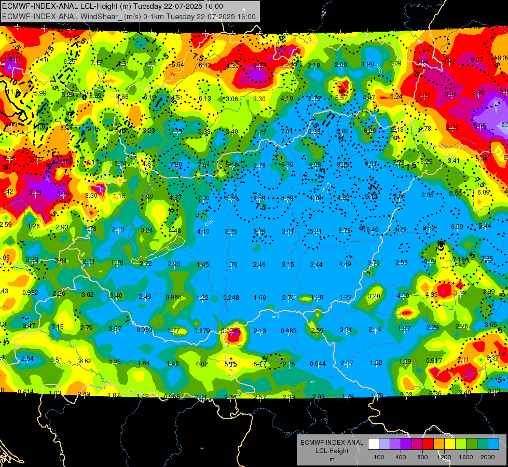Image resolution: width=508 pixels, height=467 pixels.
Task: Click the wind shear value '8.61'
Action: click(15, 59)
